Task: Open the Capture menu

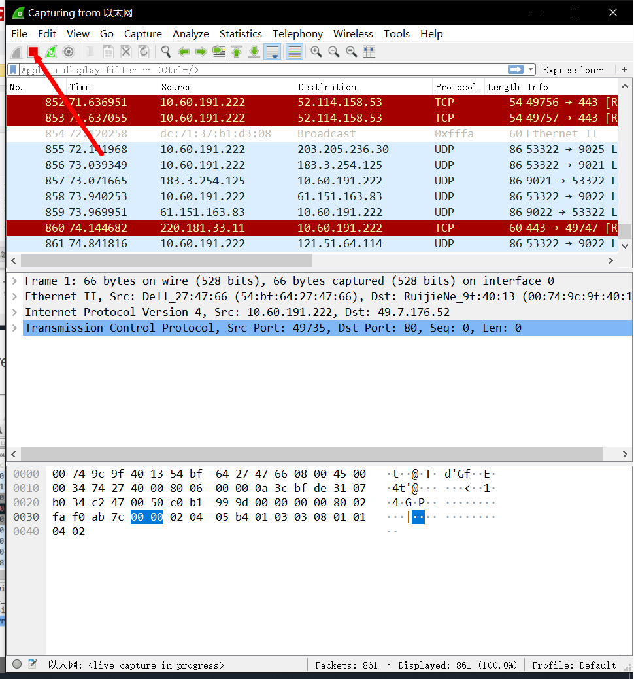Action: coord(142,34)
